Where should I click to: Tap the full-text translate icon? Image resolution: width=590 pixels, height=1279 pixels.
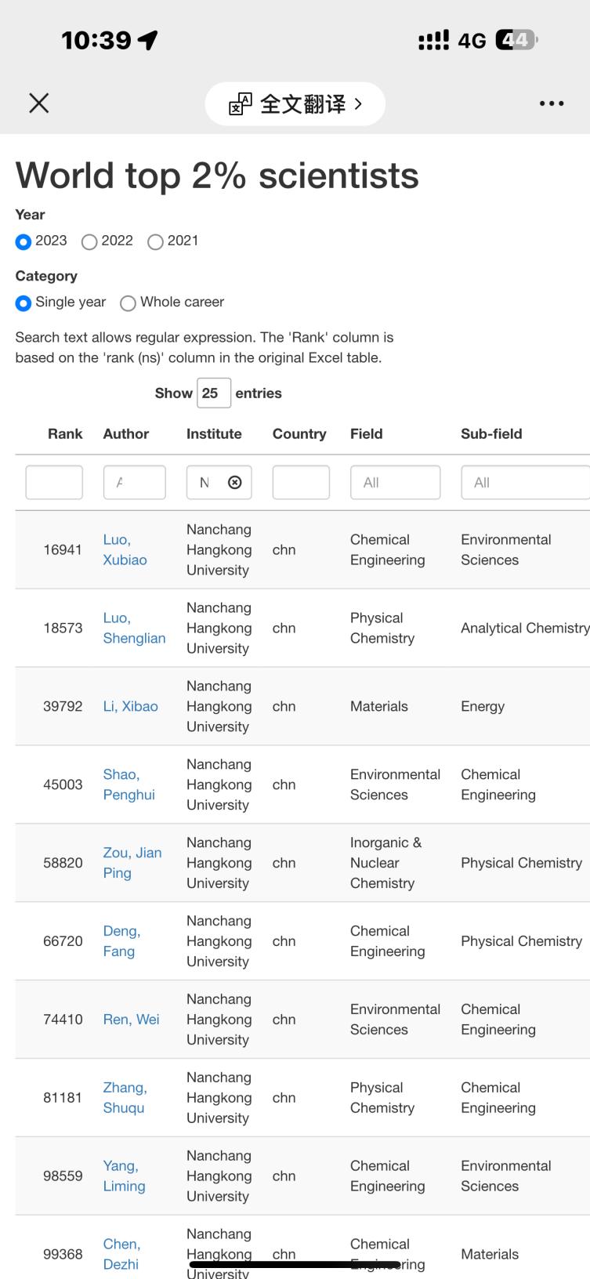(241, 104)
